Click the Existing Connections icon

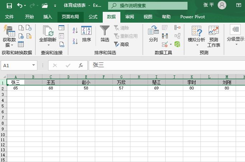pyautogui.click(x=29, y=36)
